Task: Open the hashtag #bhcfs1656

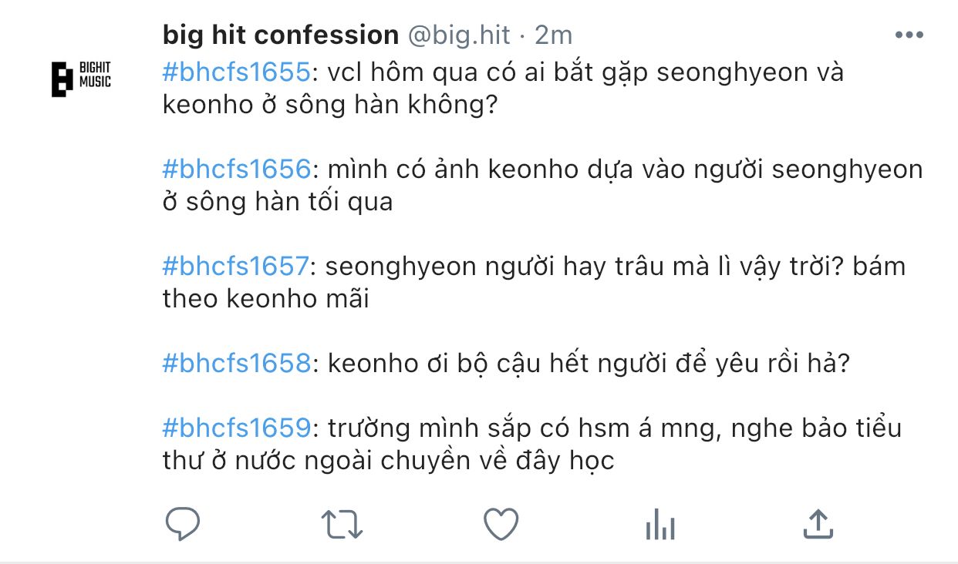Action: pos(236,169)
